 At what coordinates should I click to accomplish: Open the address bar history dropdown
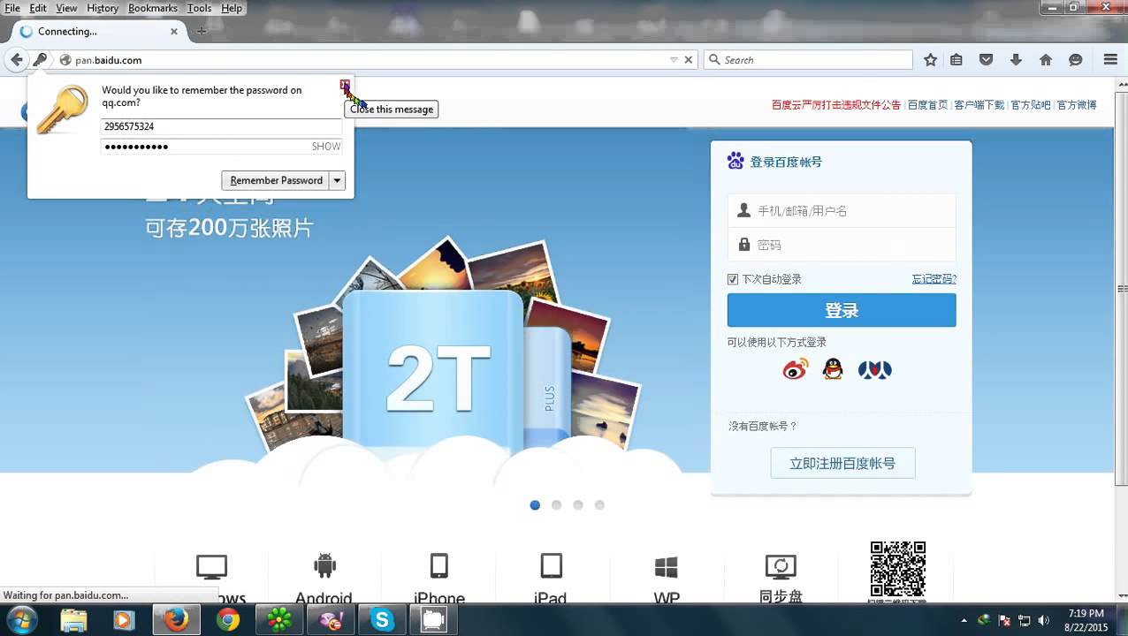click(674, 60)
